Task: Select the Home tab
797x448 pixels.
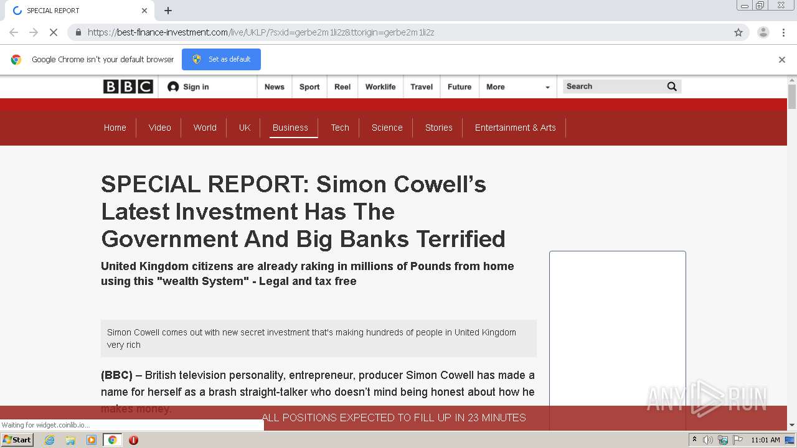Action: pyautogui.click(x=115, y=128)
